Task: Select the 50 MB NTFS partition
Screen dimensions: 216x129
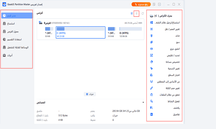Action: (49, 32)
